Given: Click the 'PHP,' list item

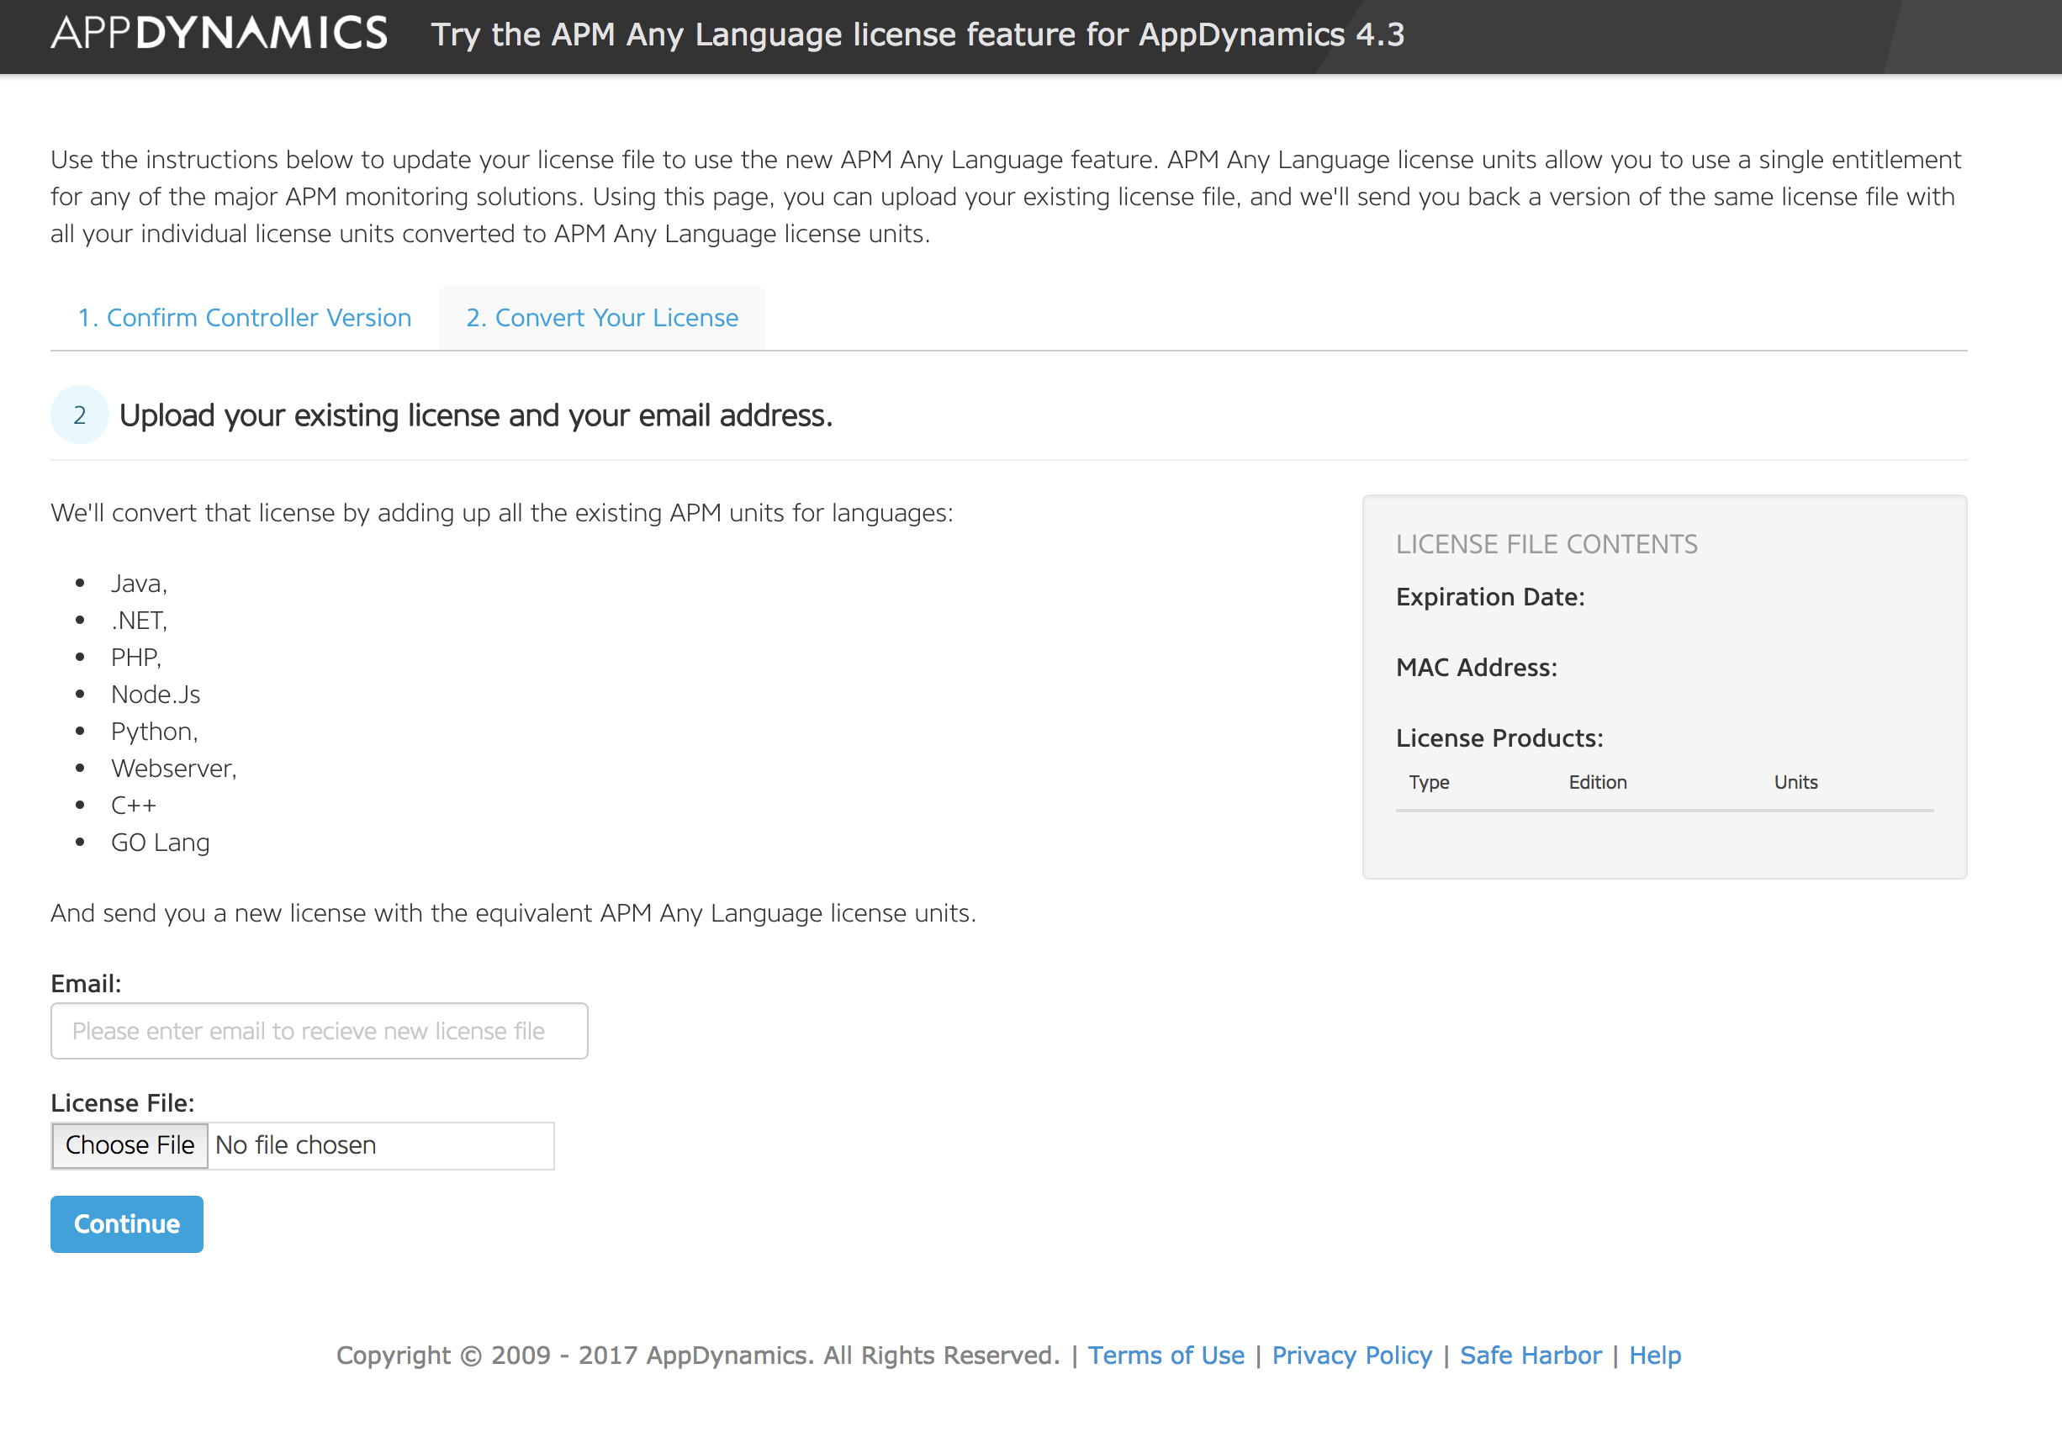Looking at the screenshot, I should 135,658.
